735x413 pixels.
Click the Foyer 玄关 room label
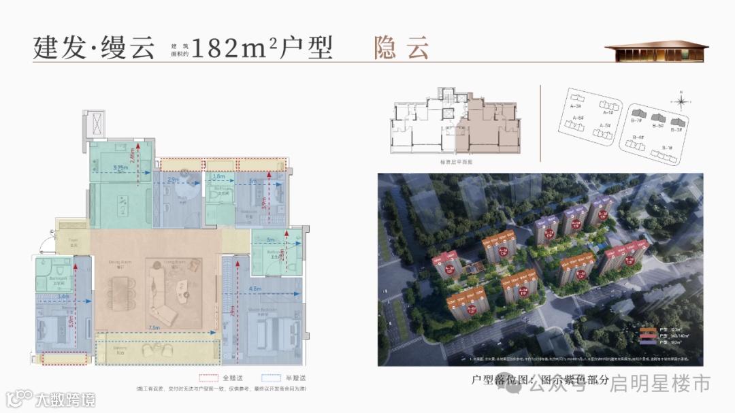tap(73, 242)
